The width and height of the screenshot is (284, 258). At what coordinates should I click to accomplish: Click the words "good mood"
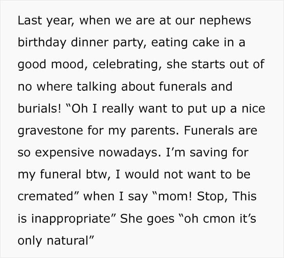[x=51, y=65]
